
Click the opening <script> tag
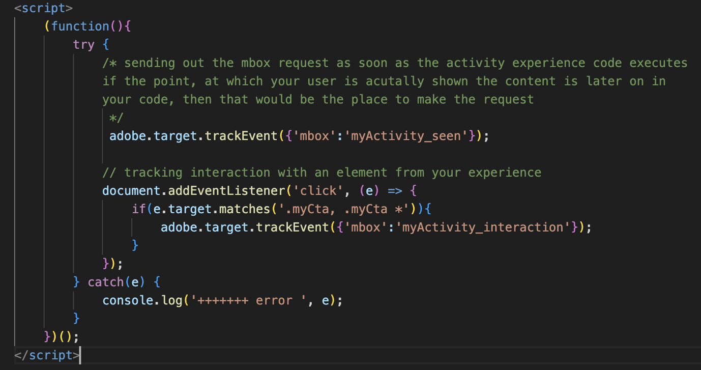tap(44, 8)
